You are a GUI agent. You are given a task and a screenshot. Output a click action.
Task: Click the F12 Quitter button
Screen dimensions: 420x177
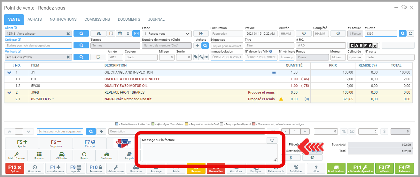pos(15,168)
